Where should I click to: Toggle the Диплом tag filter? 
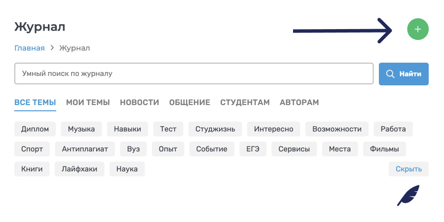click(35, 129)
